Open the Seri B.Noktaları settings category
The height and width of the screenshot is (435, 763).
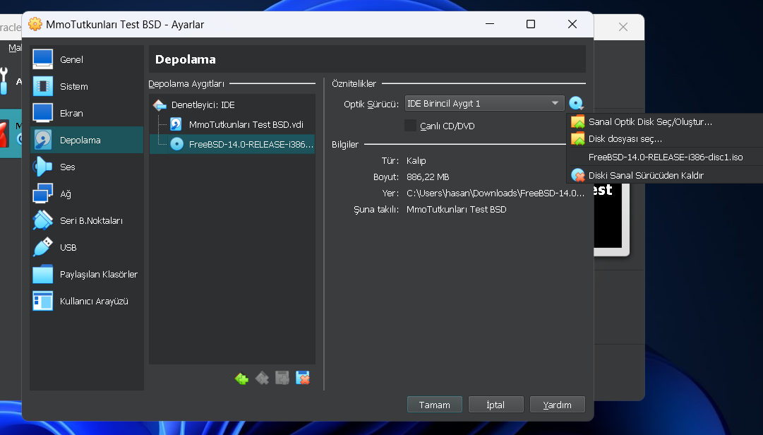point(87,220)
